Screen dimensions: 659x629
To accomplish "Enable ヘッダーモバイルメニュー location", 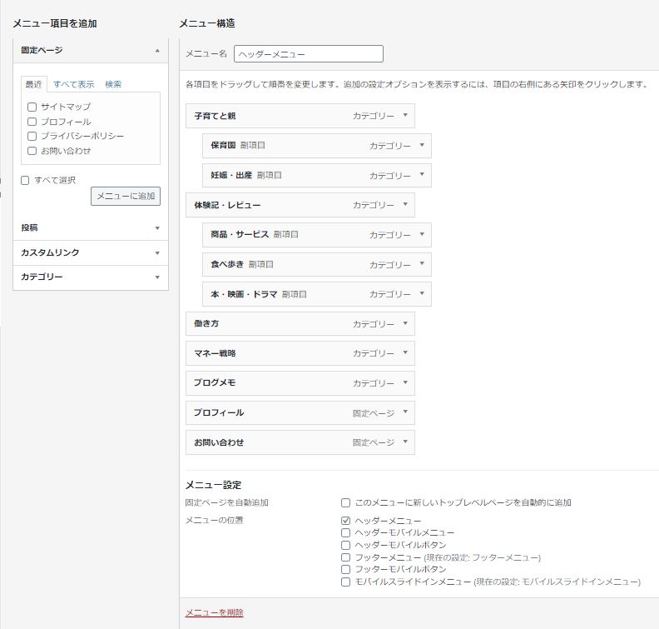I will 345,532.
